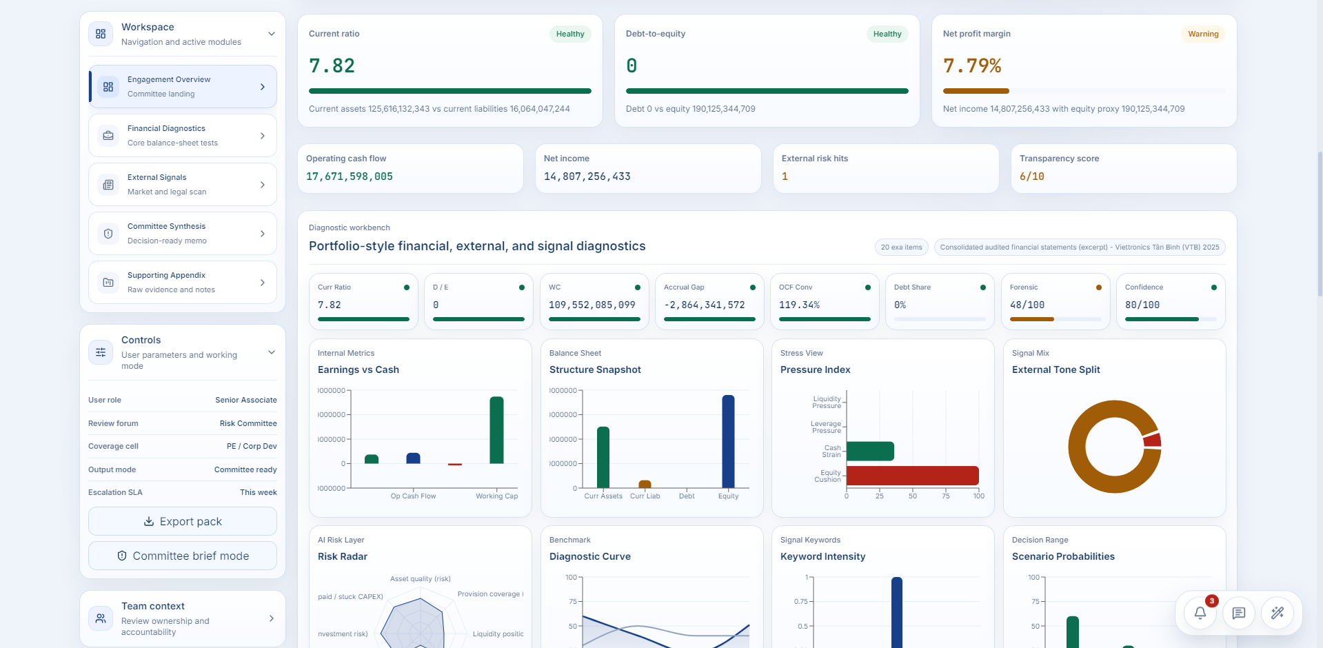Click Confidence score 80/100

1142,305
